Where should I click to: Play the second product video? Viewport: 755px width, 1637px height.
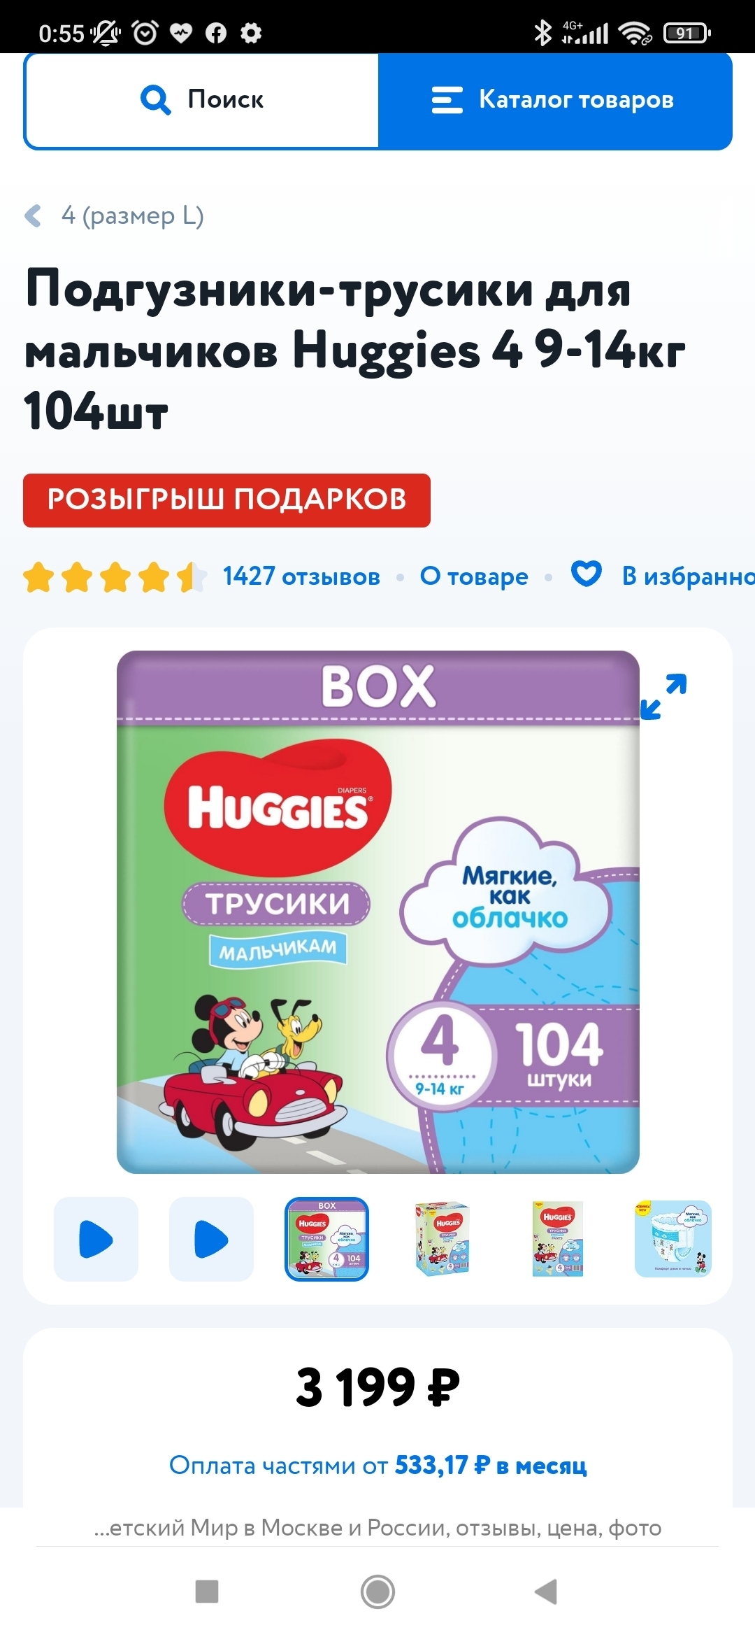coord(211,1239)
